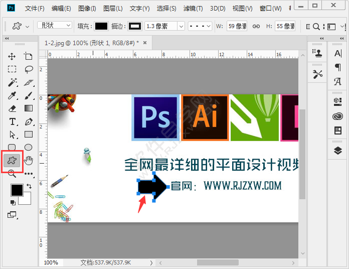Open the black fill color swatch
The width and height of the screenshot is (349, 269).
click(101, 26)
